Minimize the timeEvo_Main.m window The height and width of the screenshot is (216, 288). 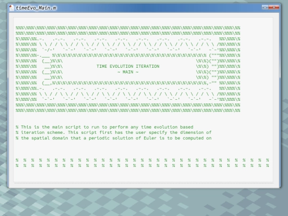[x=265, y=7]
